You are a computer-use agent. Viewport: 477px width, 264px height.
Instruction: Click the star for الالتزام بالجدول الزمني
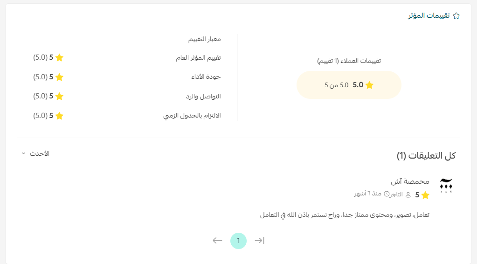[x=59, y=116]
